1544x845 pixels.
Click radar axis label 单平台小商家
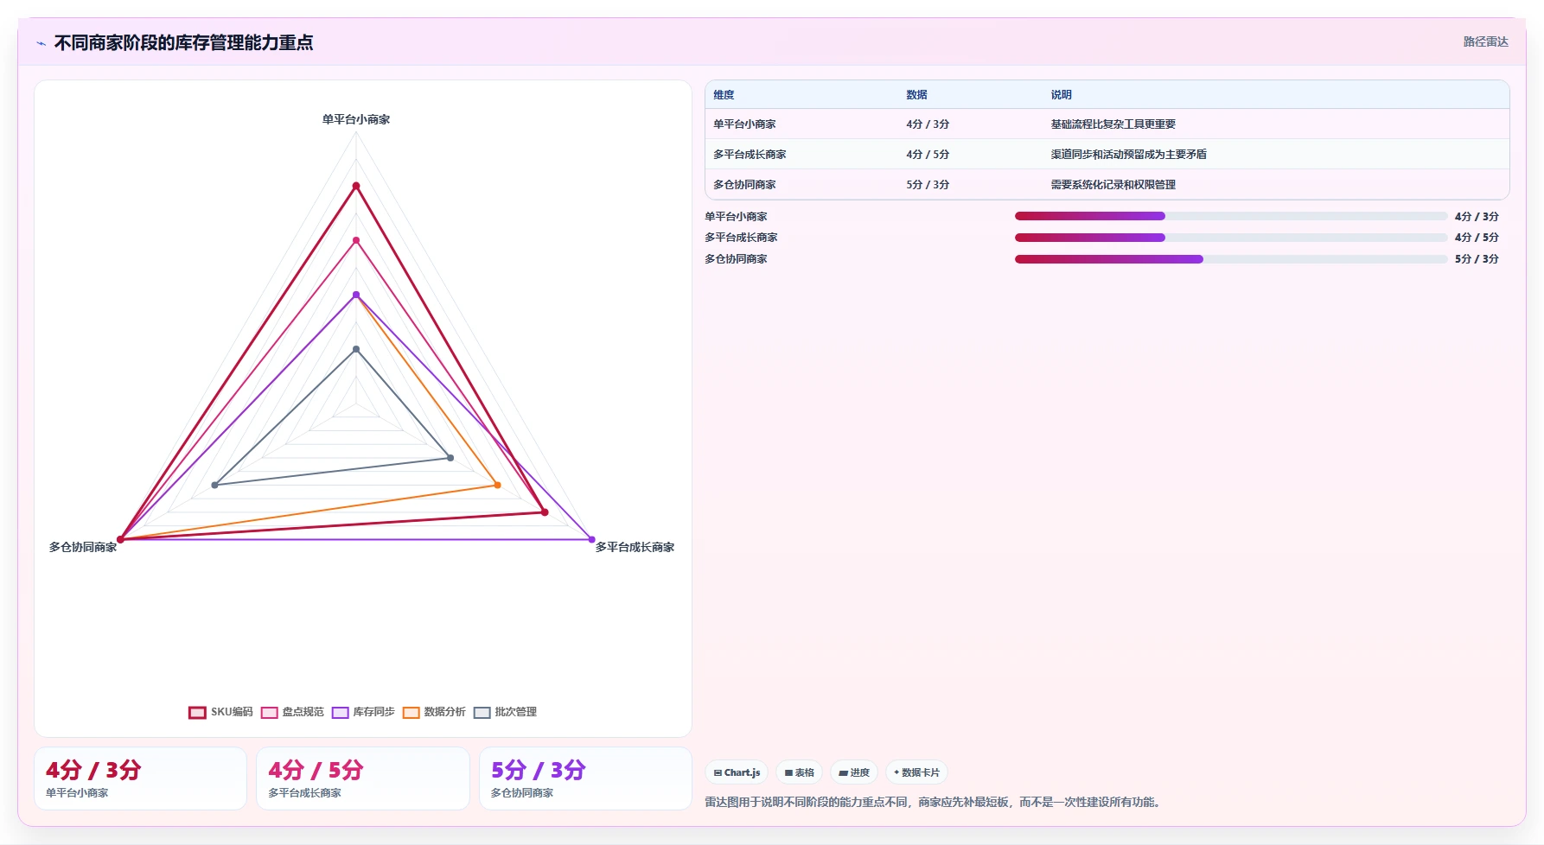[x=356, y=119]
